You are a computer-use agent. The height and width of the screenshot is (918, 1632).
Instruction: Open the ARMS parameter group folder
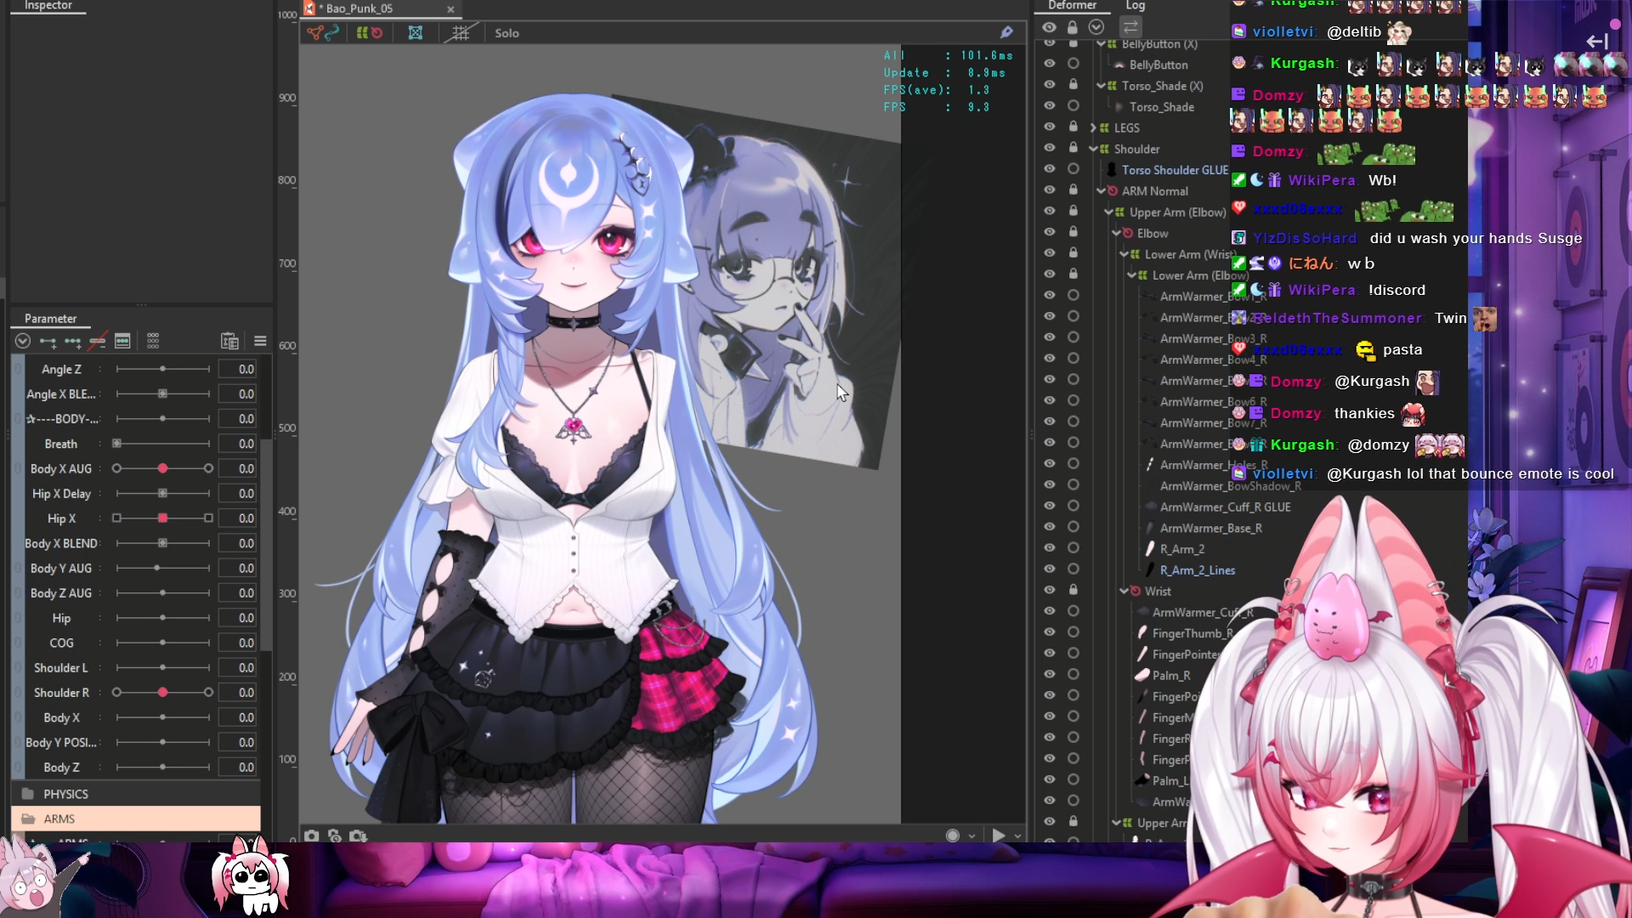[59, 819]
